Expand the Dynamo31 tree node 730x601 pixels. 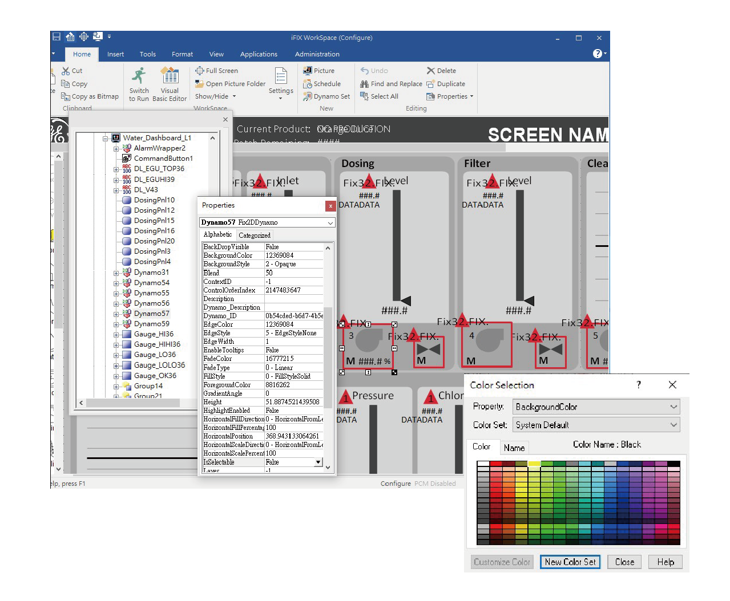click(x=116, y=273)
